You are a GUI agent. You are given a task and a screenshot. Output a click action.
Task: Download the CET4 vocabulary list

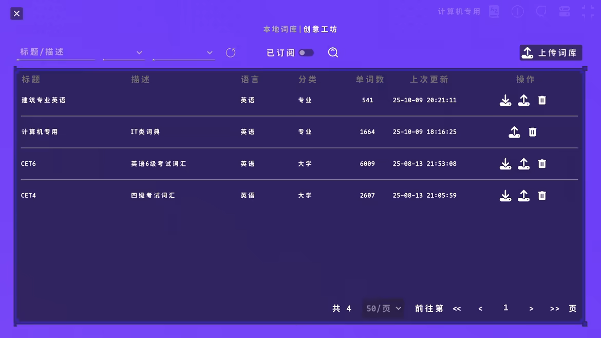505,195
